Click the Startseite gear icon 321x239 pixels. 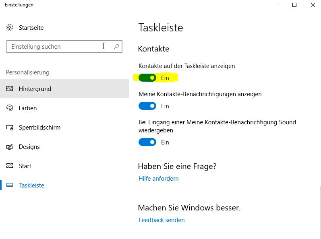[10, 27]
